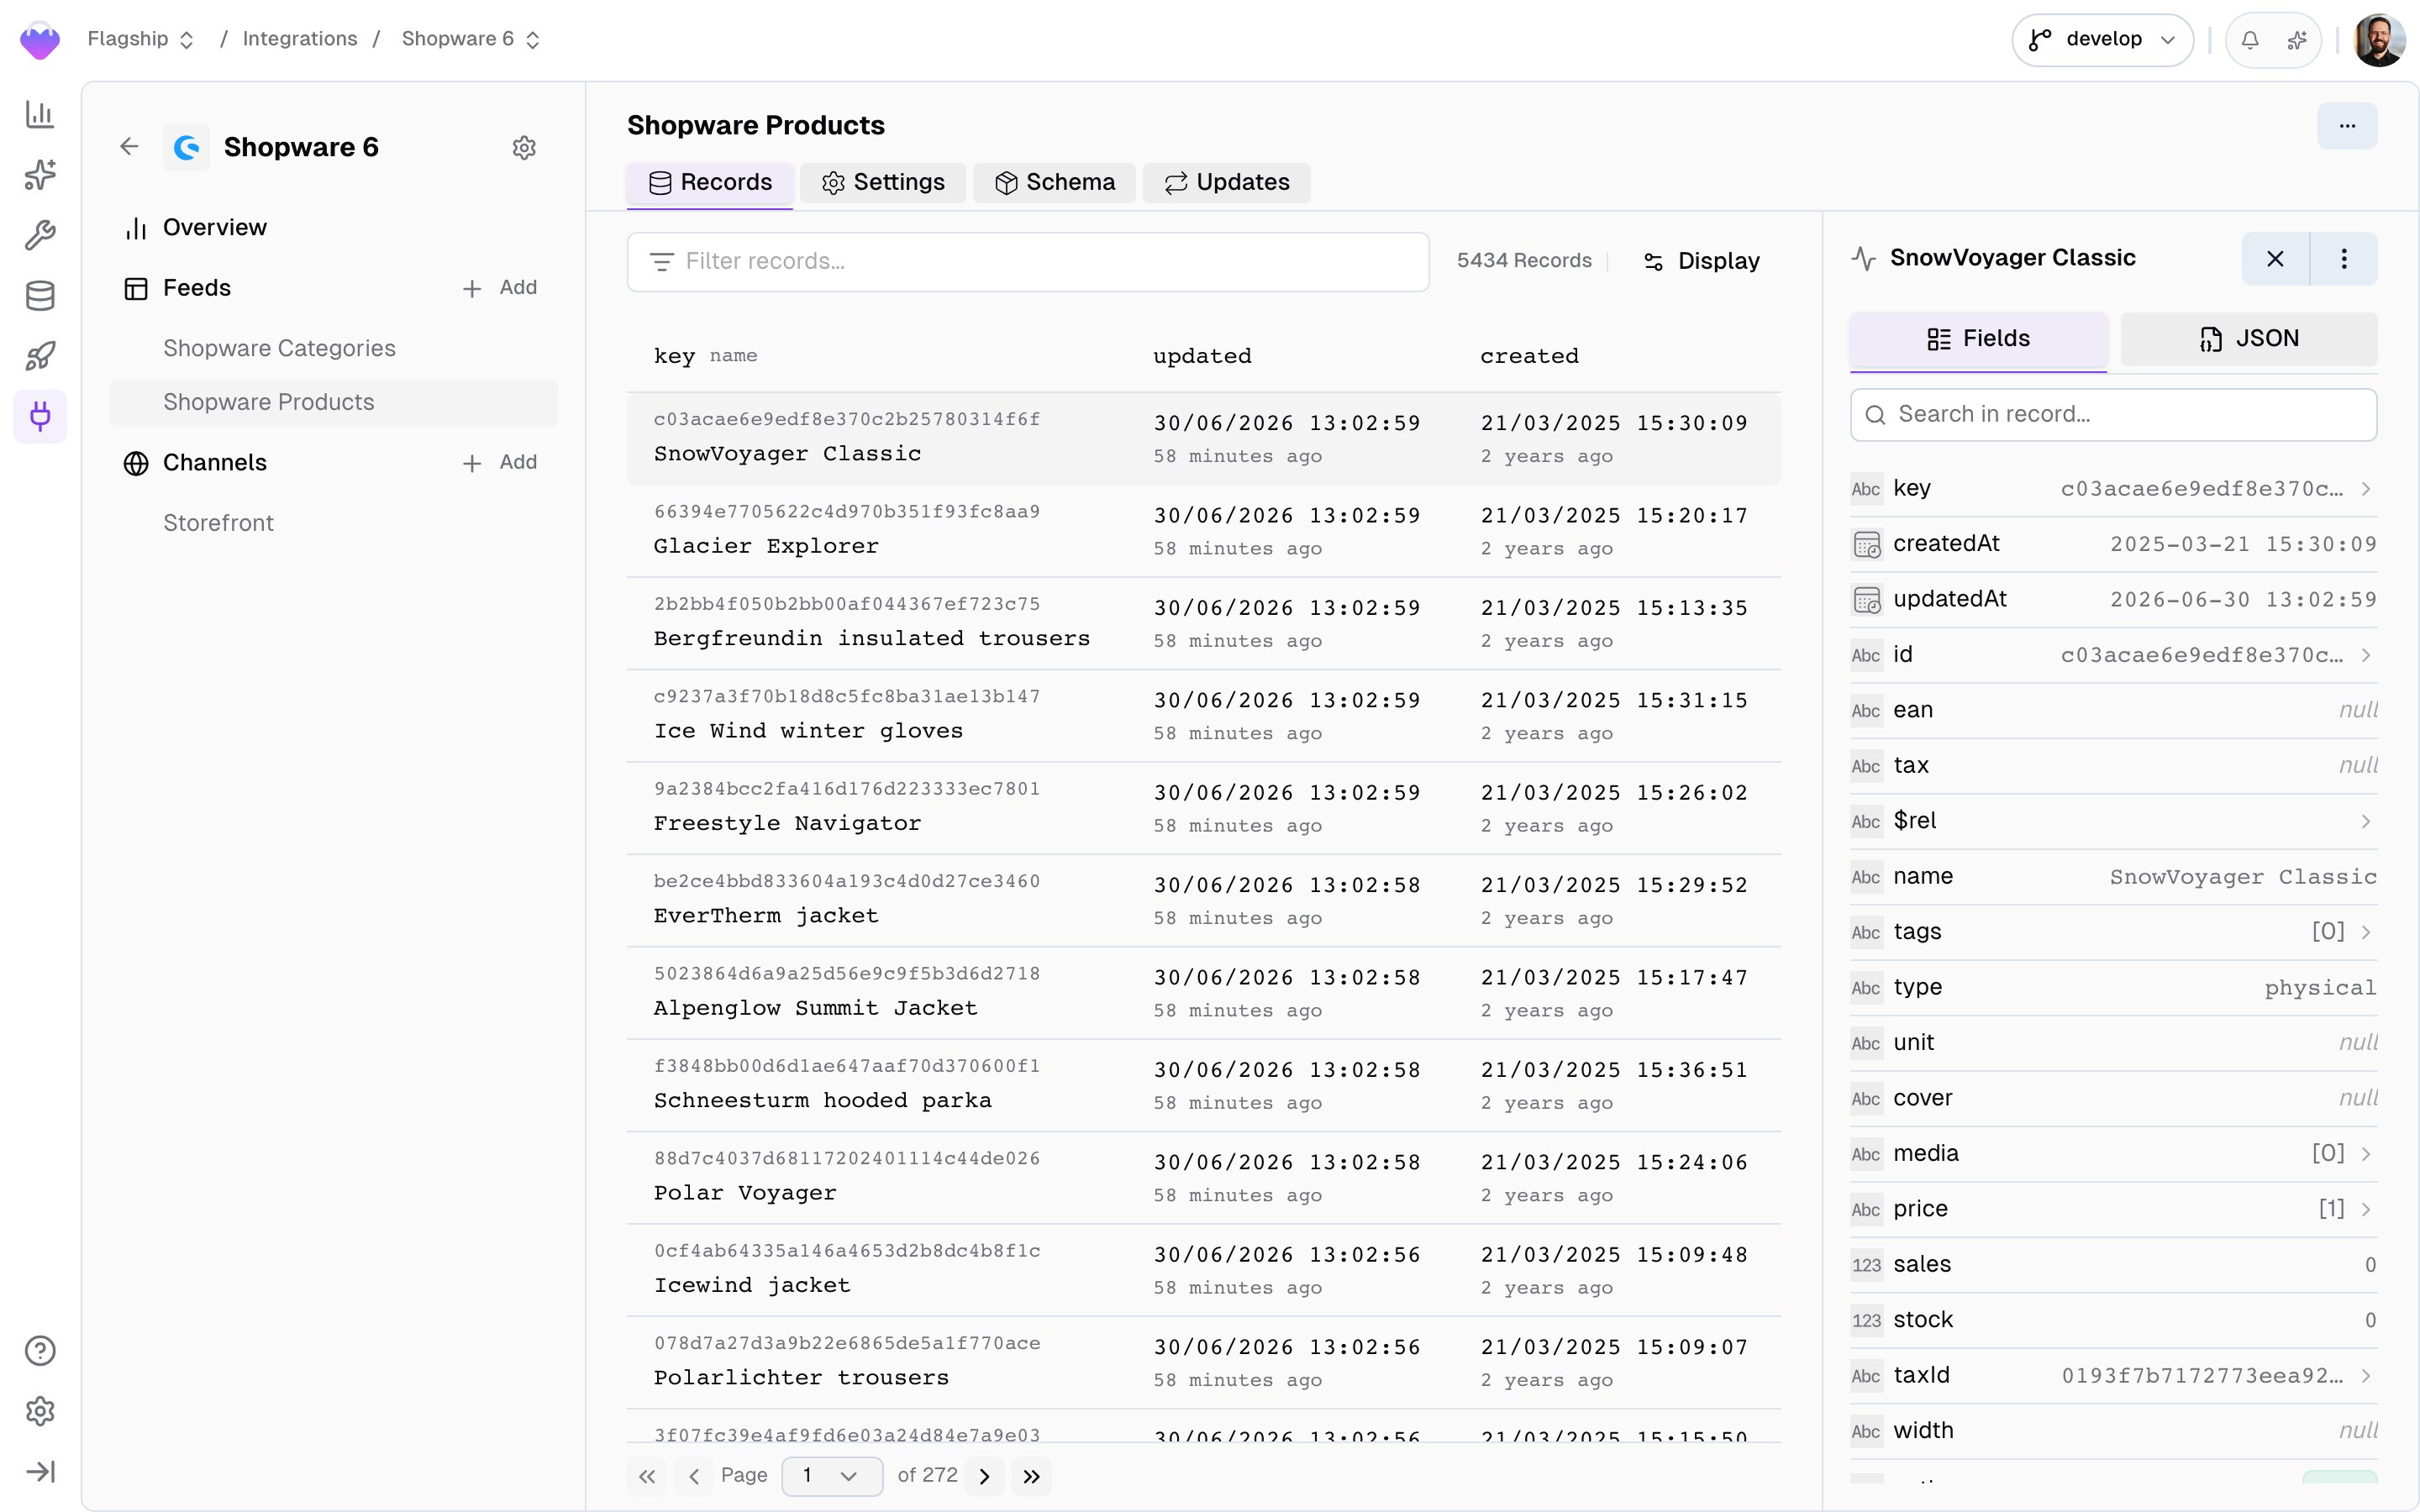Screen dimensions: 2420x1512
Task: Select the EverTherm jacket record
Action: 1203,900
